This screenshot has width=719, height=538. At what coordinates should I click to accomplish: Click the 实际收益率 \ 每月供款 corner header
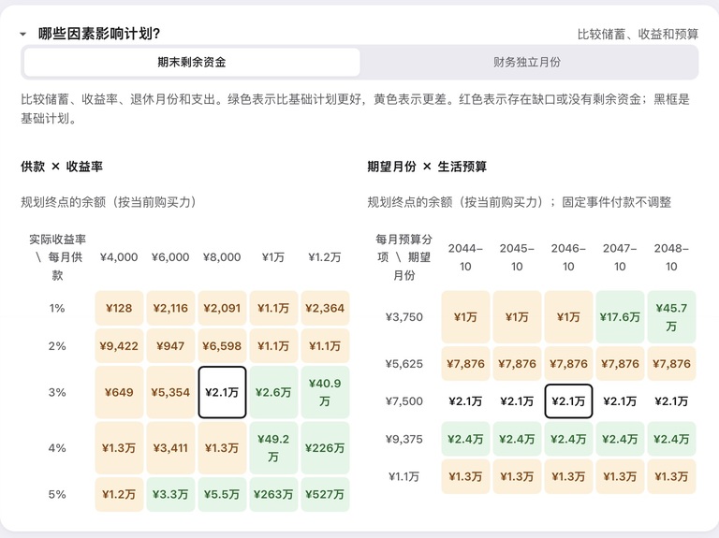[x=57, y=257]
